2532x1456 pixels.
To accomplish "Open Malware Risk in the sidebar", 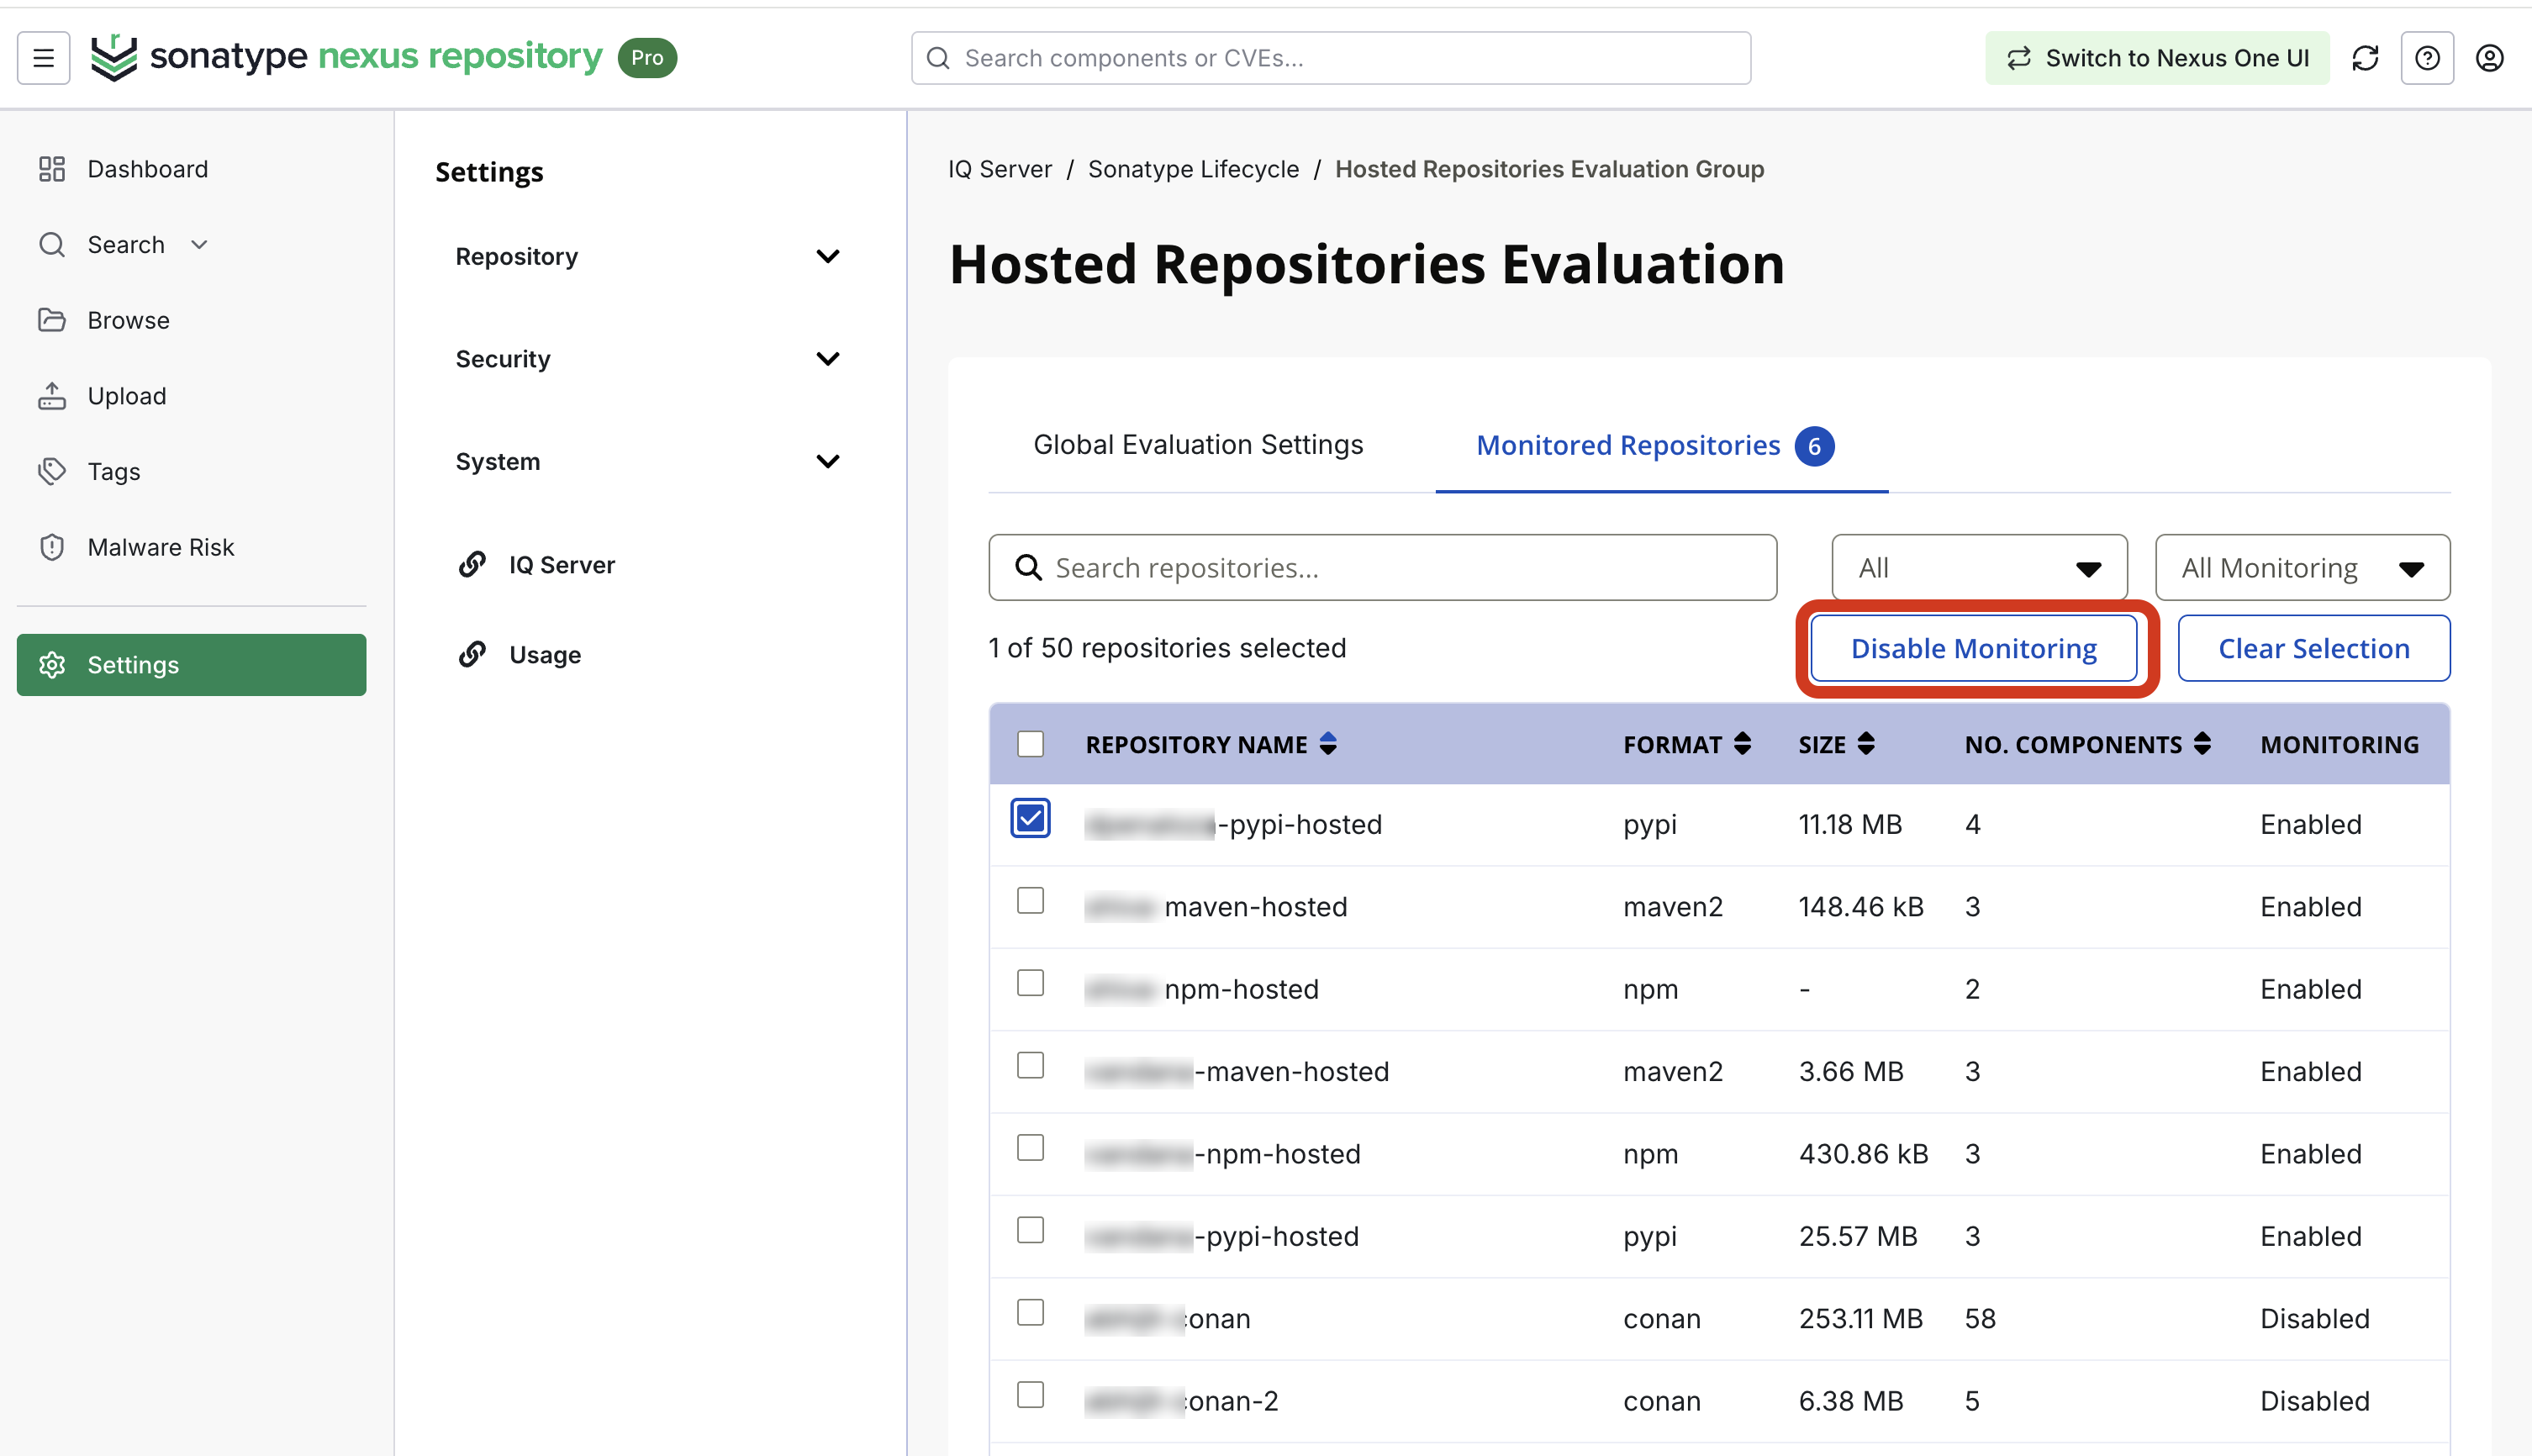I will point(191,547).
